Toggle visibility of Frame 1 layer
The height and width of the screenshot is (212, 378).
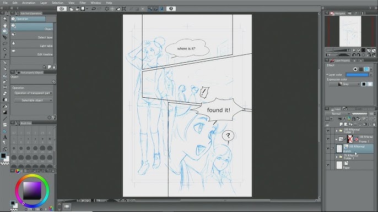328,139
